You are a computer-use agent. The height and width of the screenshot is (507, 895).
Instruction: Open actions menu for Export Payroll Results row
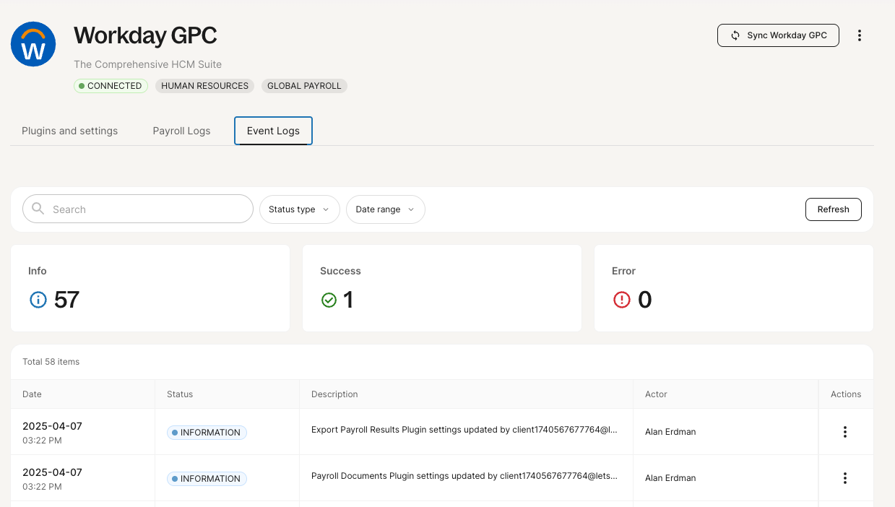[x=845, y=432]
